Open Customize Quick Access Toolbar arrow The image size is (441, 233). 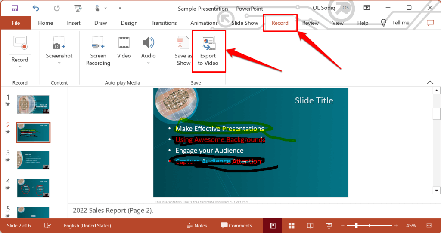[120, 8]
